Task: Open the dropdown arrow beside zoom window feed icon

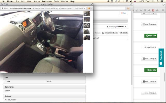Action: click(92, 8)
